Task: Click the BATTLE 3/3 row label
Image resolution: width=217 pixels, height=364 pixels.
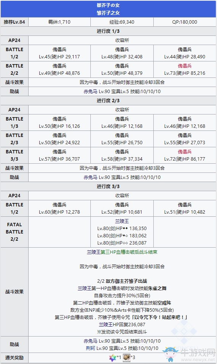Action: pos(14,155)
